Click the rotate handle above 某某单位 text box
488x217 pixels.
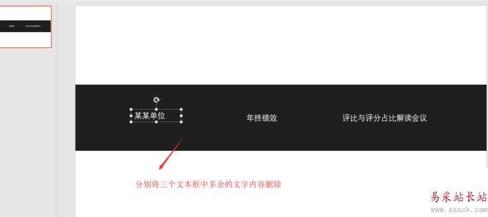pyautogui.click(x=157, y=100)
